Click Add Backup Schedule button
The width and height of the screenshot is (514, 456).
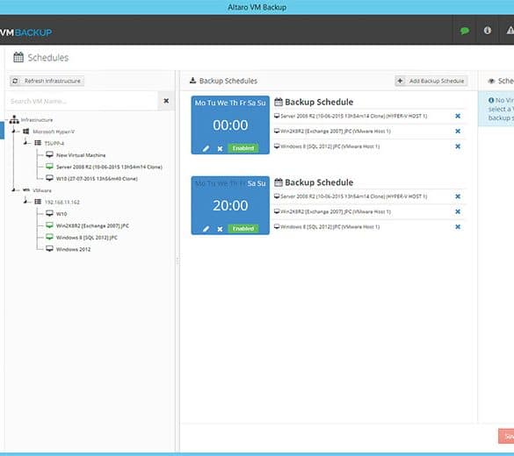[x=431, y=81]
